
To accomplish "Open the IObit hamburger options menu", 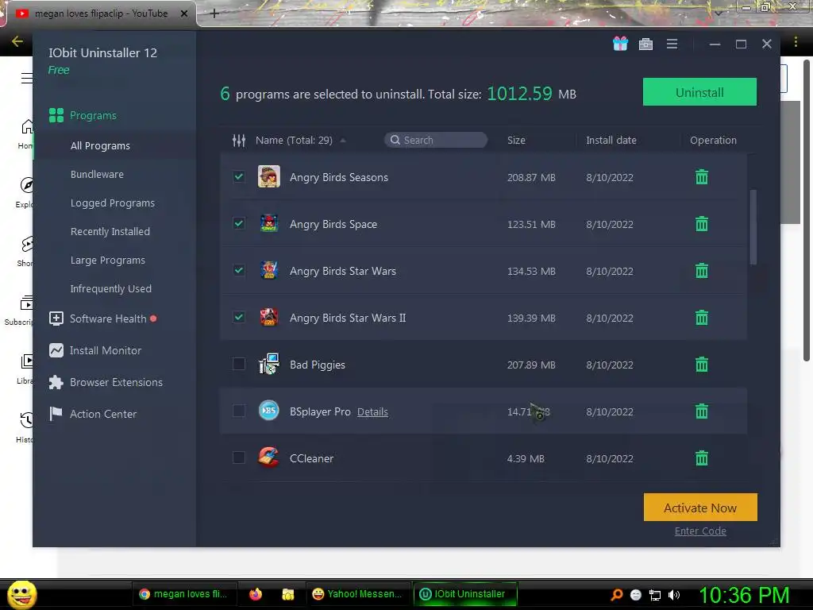I will 672,44.
